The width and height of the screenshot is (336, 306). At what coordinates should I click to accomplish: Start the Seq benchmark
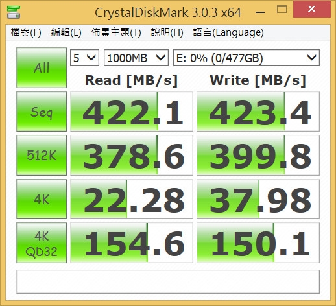(x=42, y=112)
